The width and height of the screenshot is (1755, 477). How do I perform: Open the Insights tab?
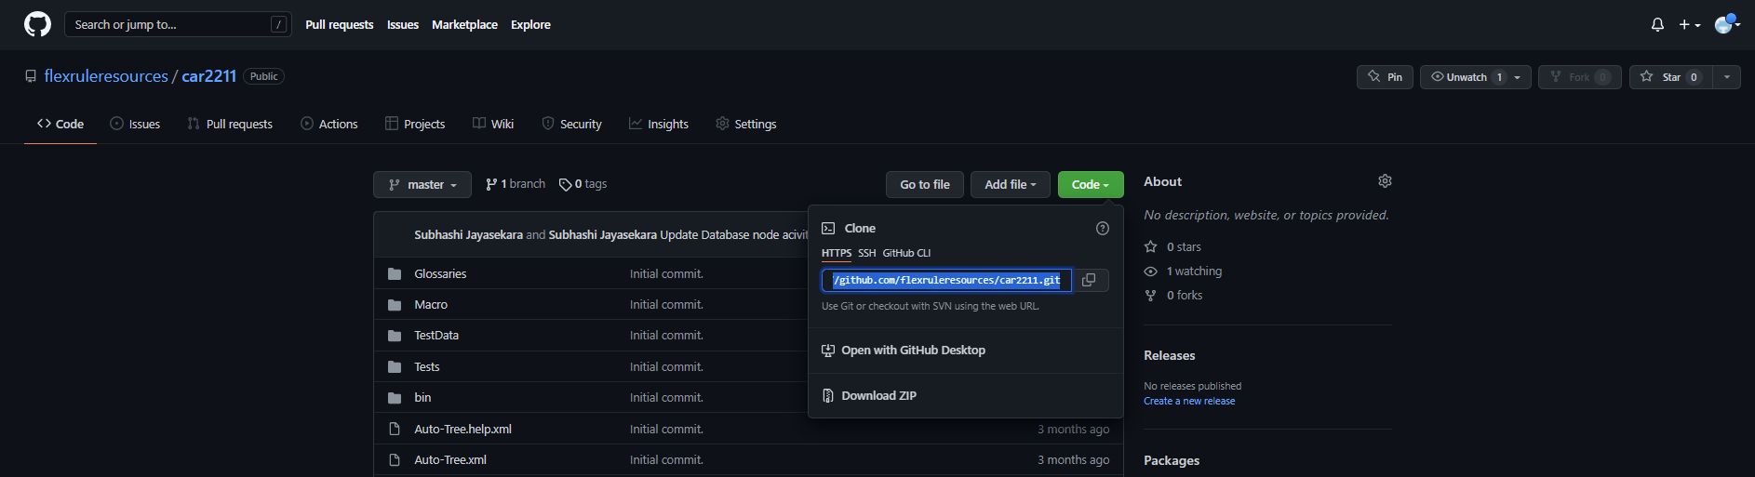pyautogui.click(x=659, y=124)
